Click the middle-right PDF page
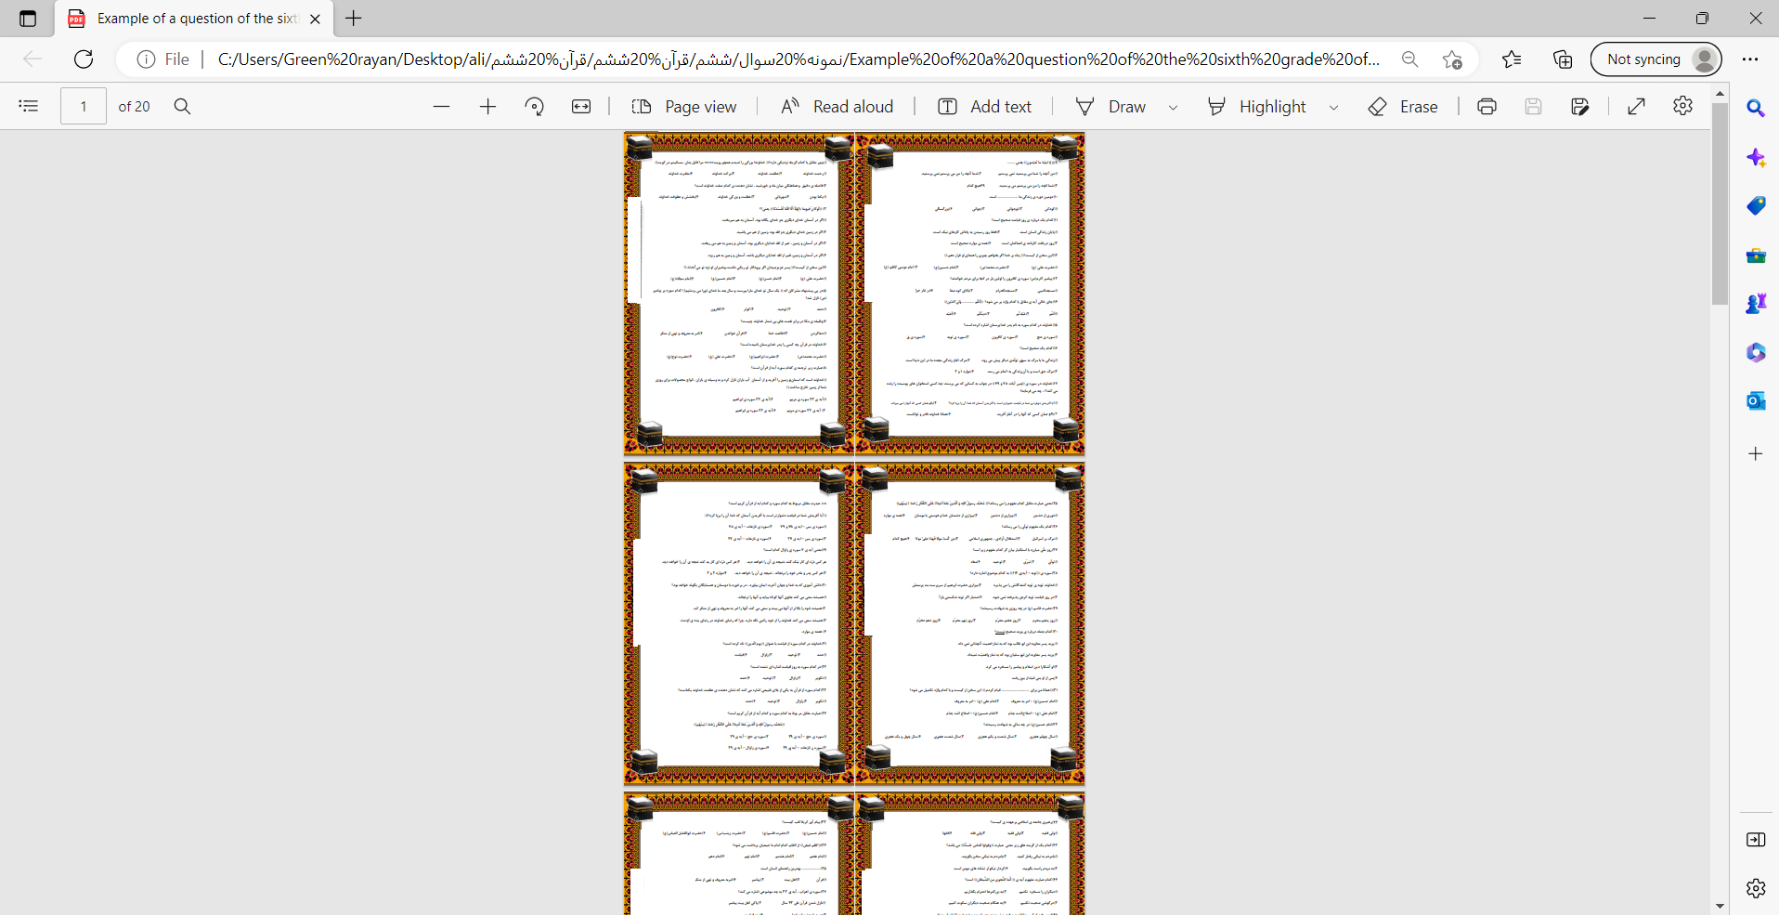The image size is (1779, 916). click(969, 623)
